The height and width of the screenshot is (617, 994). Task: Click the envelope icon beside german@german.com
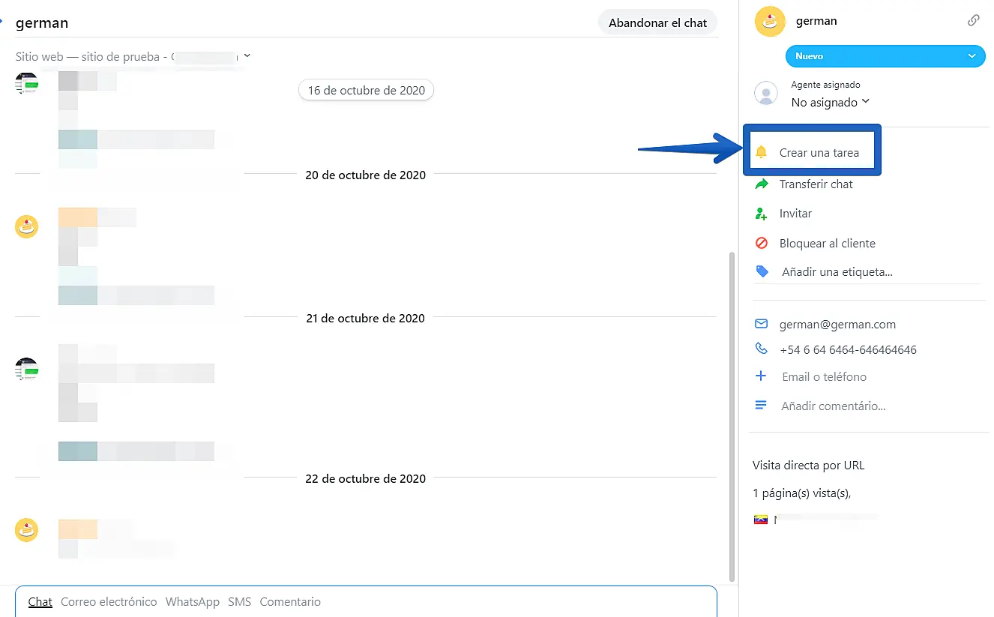[x=762, y=325]
